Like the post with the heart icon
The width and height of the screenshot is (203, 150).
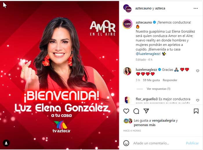126,111
